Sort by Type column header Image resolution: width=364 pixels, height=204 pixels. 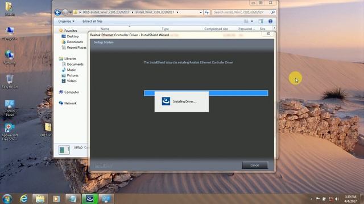tap(166, 29)
